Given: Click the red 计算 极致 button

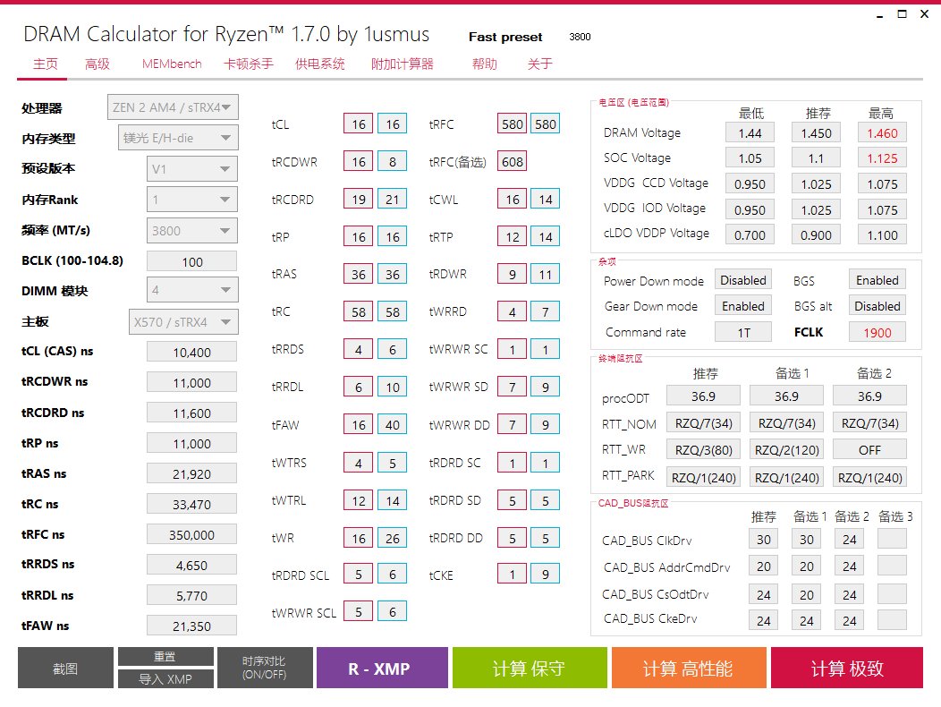Looking at the screenshot, I should [x=847, y=668].
